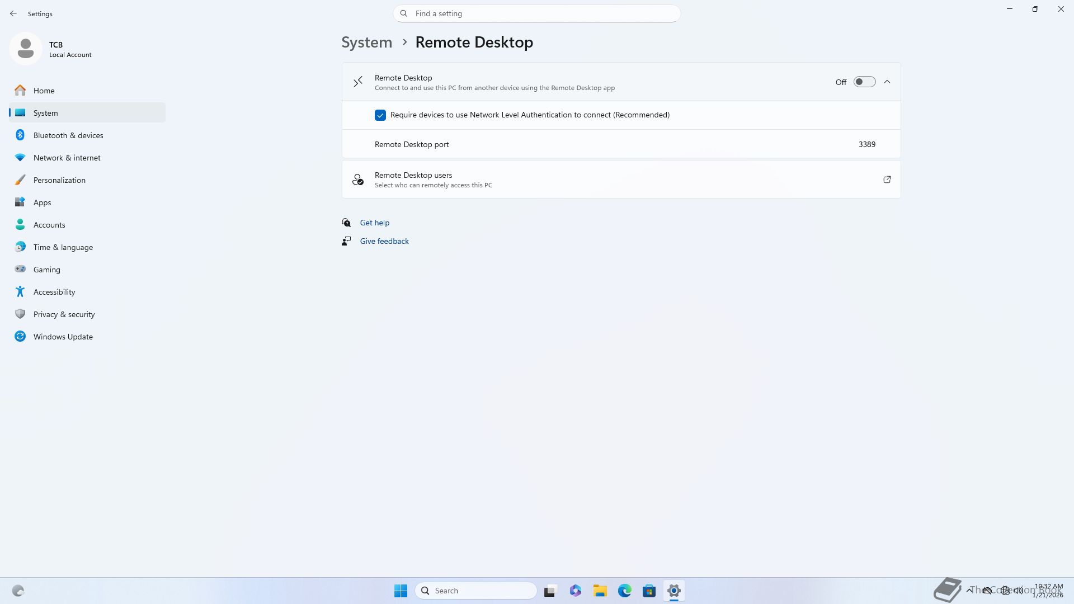Click the Windows Update sidebar icon

click(20, 337)
